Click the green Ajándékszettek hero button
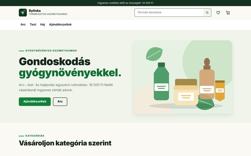This screenshot has width=251, height=156. click(35, 102)
